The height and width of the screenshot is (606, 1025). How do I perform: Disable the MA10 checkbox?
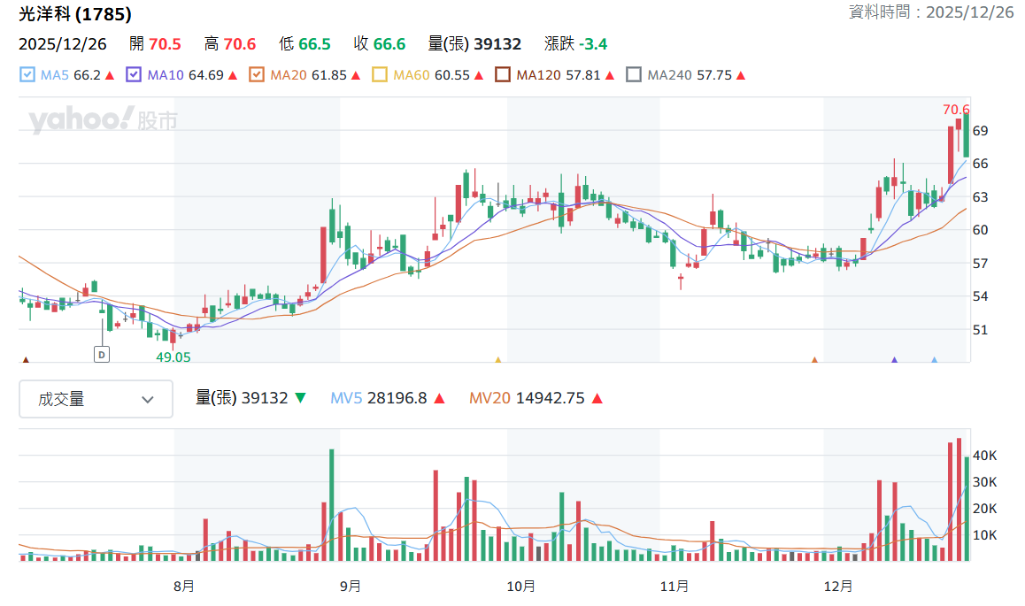(134, 74)
